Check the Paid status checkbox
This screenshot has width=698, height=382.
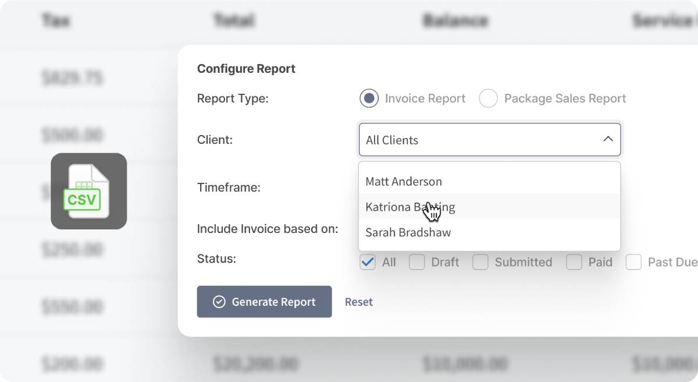pyautogui.click(x=574, y=262)
